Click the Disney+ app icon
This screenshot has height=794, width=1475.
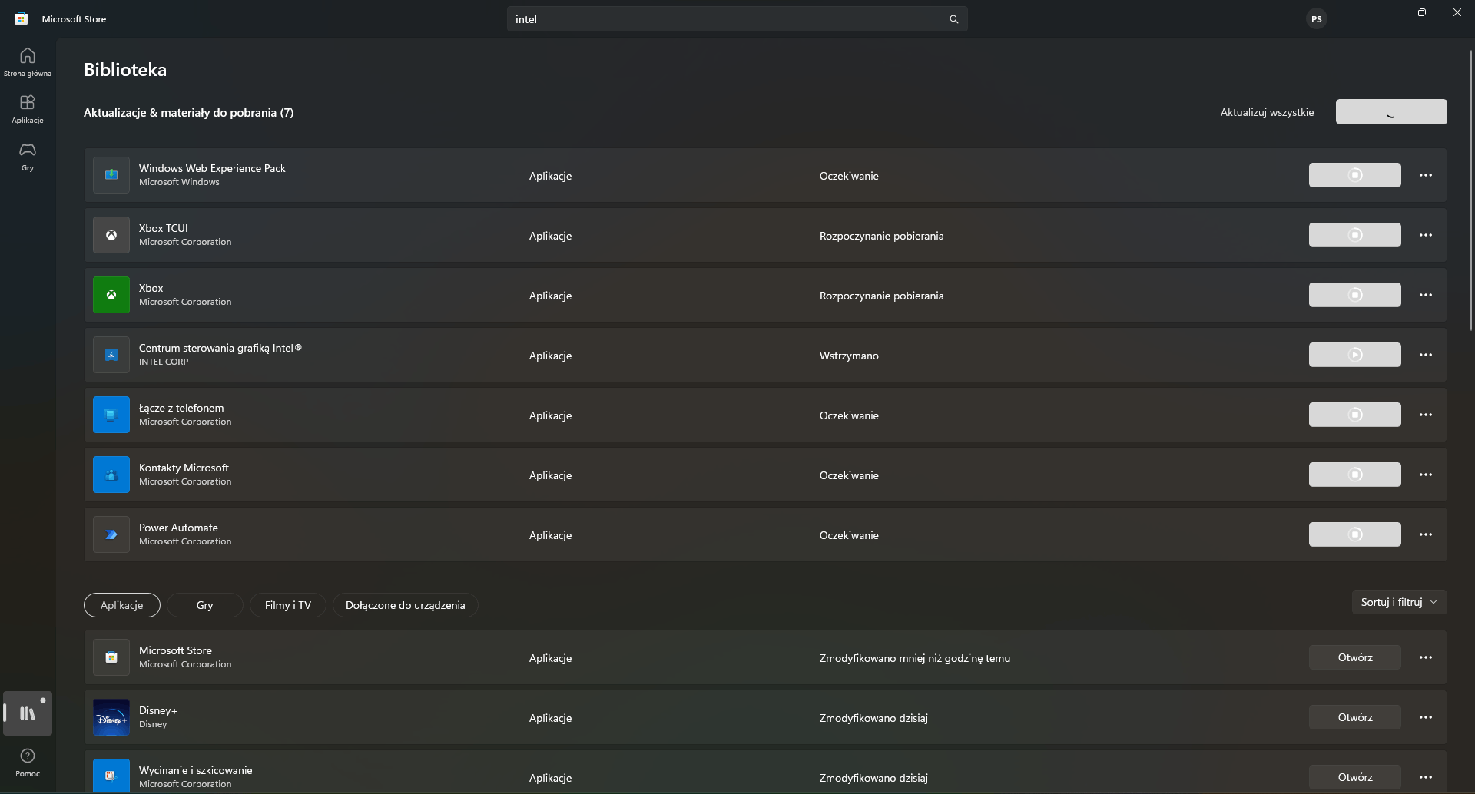pos(111,717)
